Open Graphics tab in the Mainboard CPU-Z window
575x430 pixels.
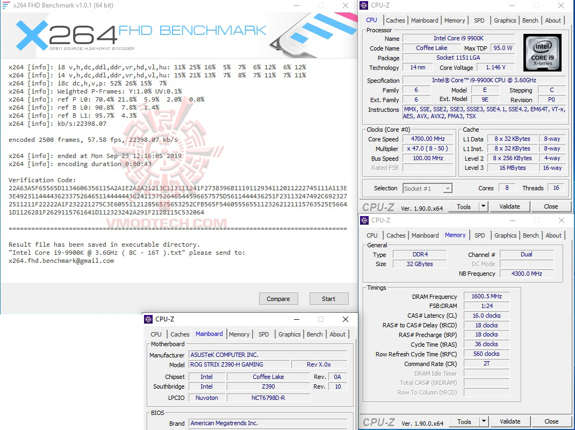(289, 334)
